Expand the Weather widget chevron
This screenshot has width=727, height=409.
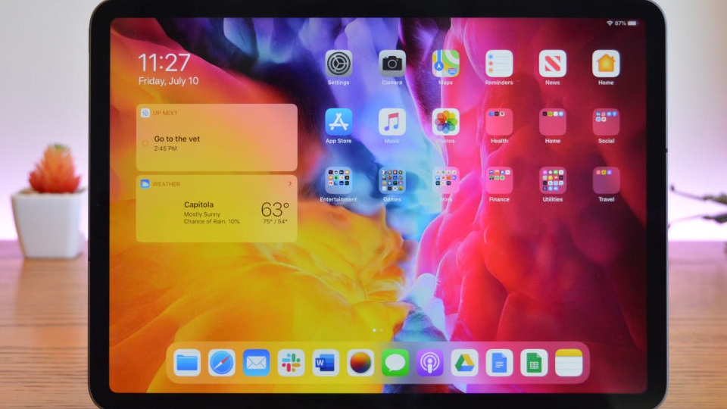(290, 184)
